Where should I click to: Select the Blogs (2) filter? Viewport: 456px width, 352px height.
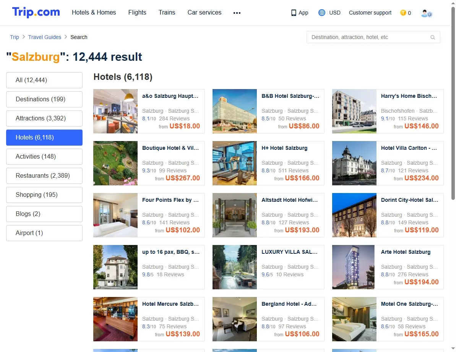(44, 214)
